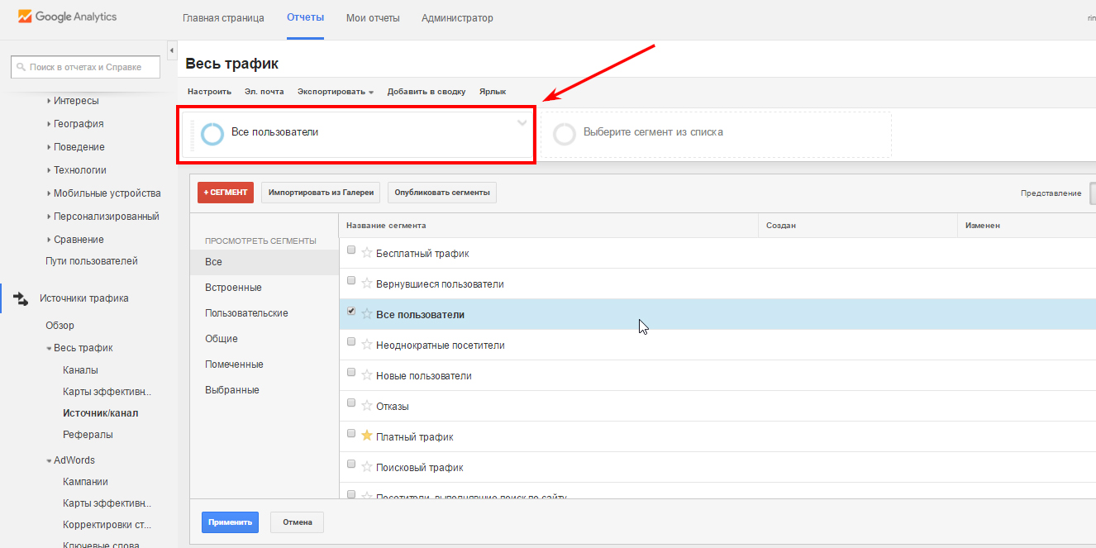
Task: Check the Поисковый трафик checkbox
Action: click(351, 463)
